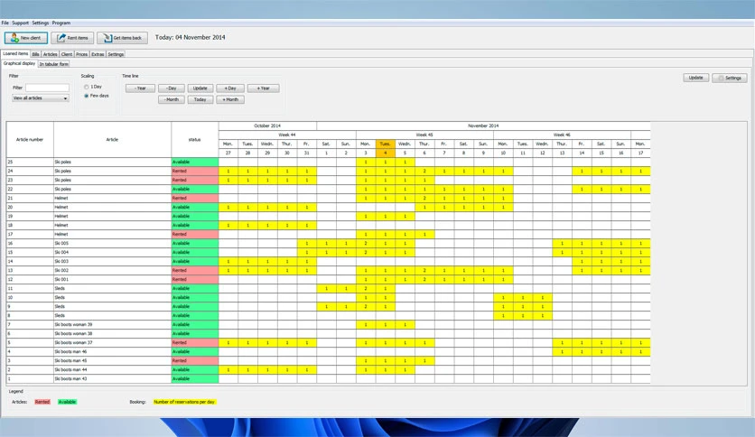Click the Get items back icon
The width and height of the screenshot is (755, 437).
pos(107,38)
